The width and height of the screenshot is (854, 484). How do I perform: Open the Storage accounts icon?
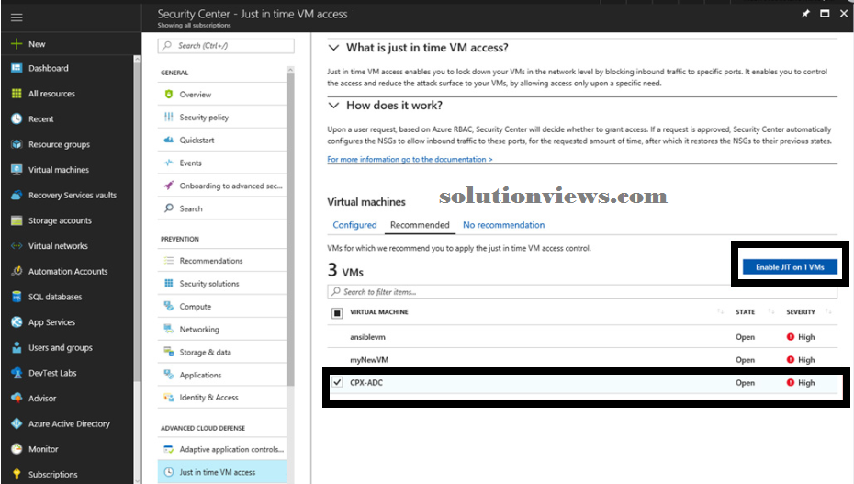pyautogui.click(x=17, y=220)
